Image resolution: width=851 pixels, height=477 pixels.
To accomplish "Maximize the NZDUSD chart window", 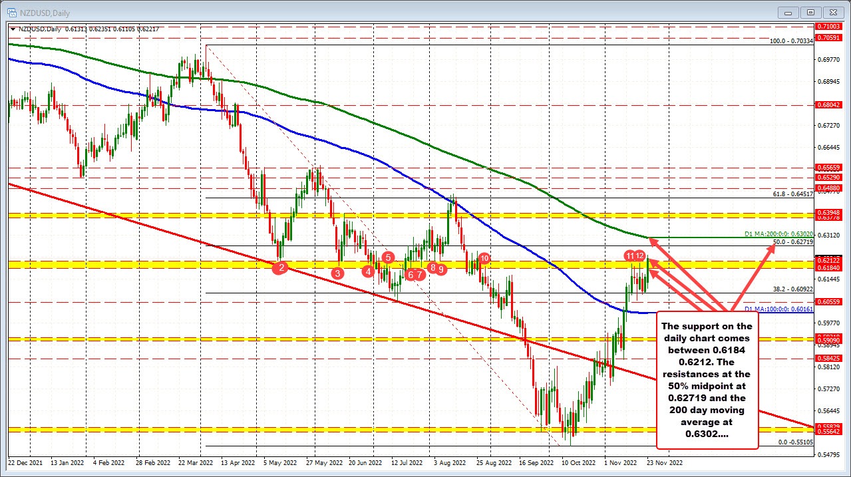I will 811,12.
